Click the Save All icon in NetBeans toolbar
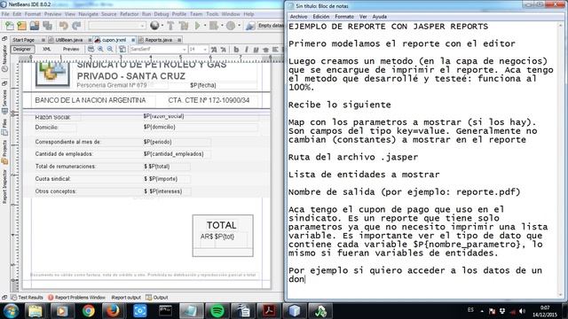Screen dimensions: 568x319 (x=47, y=26)
